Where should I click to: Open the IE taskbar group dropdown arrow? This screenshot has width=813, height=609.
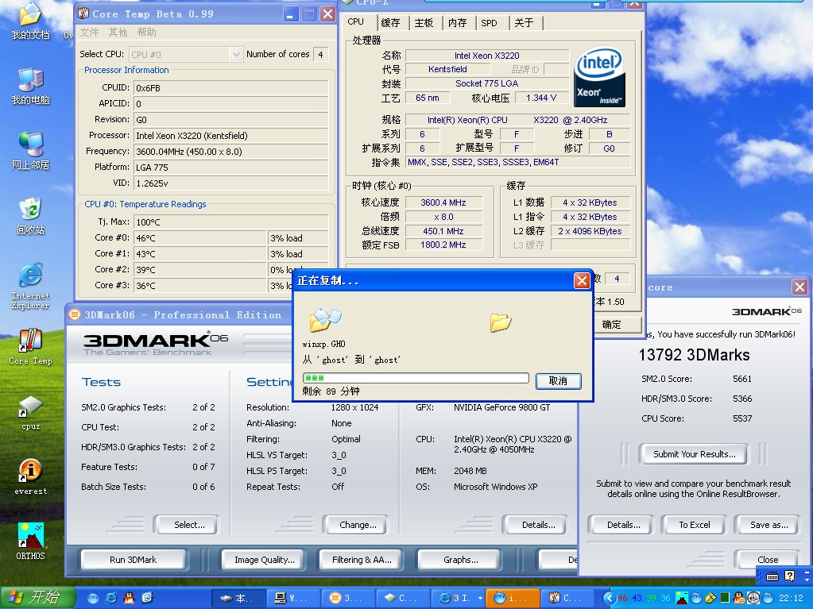[x=480, y=598]
